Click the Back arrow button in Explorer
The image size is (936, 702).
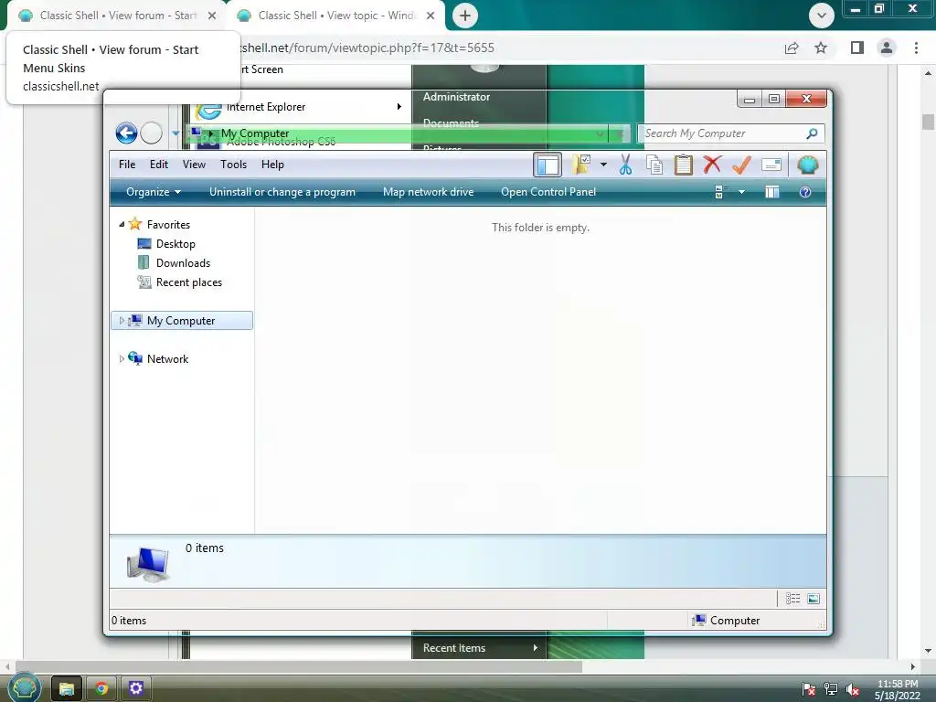(x=126, y=133)
